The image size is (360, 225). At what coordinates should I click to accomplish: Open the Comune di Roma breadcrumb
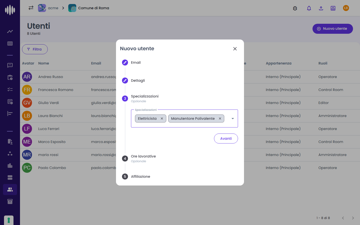click(89, 8)
